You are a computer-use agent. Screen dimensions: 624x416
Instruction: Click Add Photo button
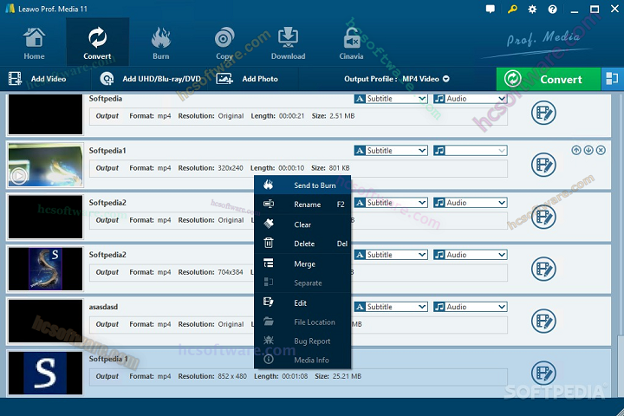[247, 79]
